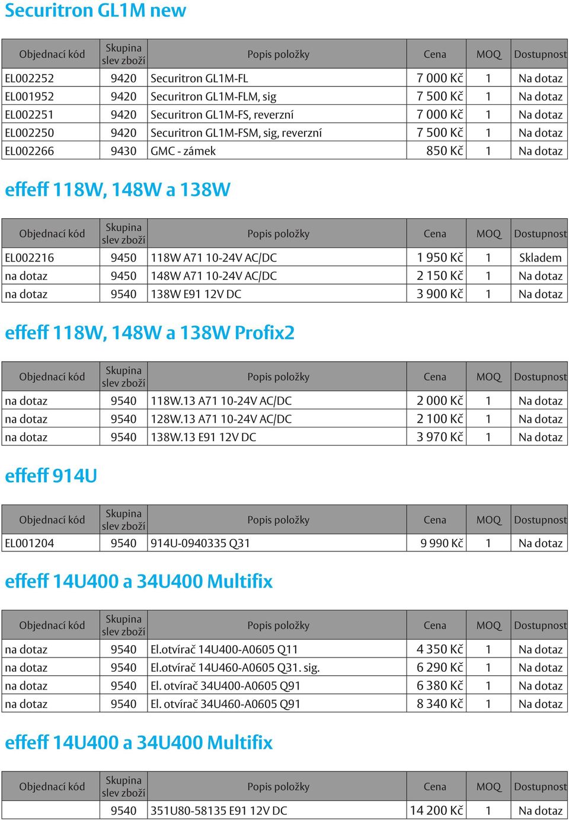The height and width of the screenshot is (820, 569).
Task: Click the 'GMC - zámek' row description
Action: [x=183, y=151]
